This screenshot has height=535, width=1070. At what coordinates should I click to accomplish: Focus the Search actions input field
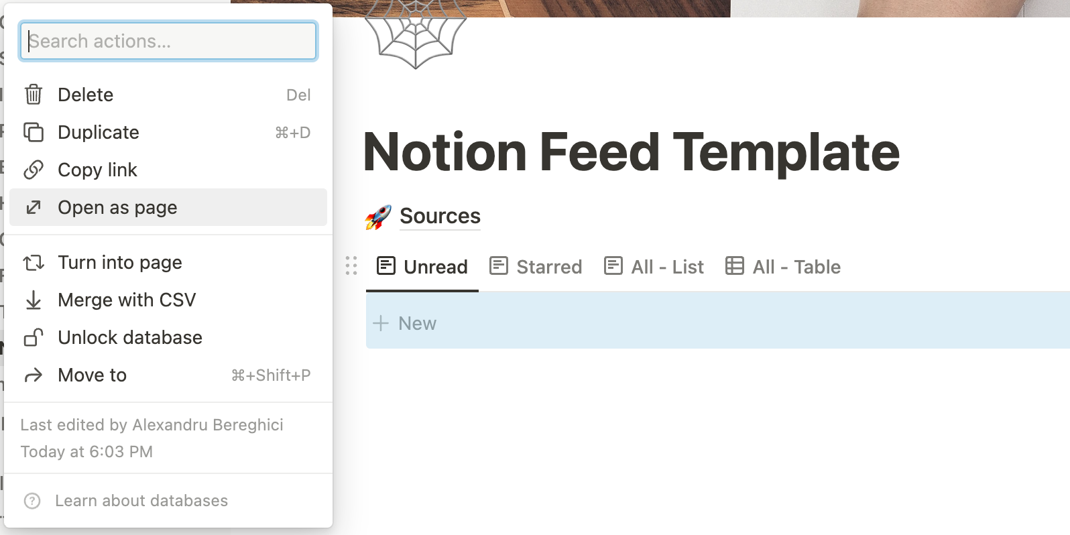click(168, 41)
